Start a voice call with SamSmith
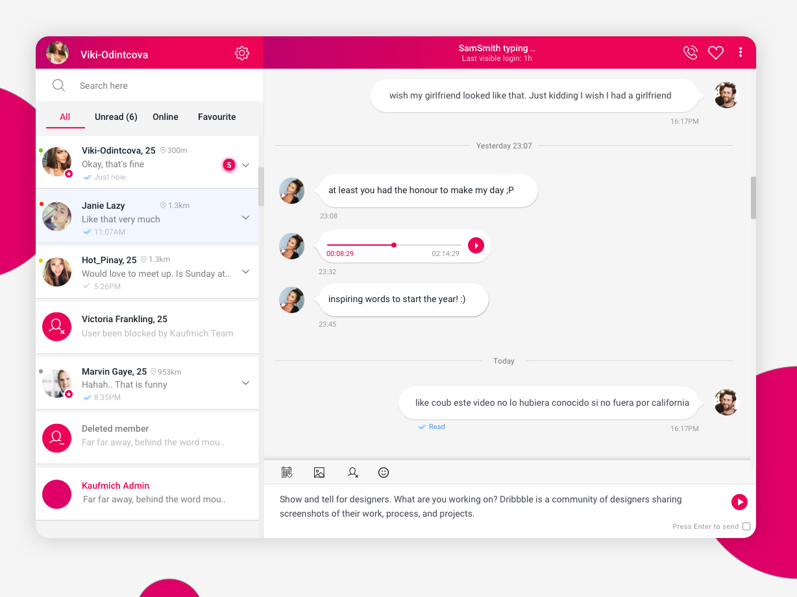 [691, 53]
